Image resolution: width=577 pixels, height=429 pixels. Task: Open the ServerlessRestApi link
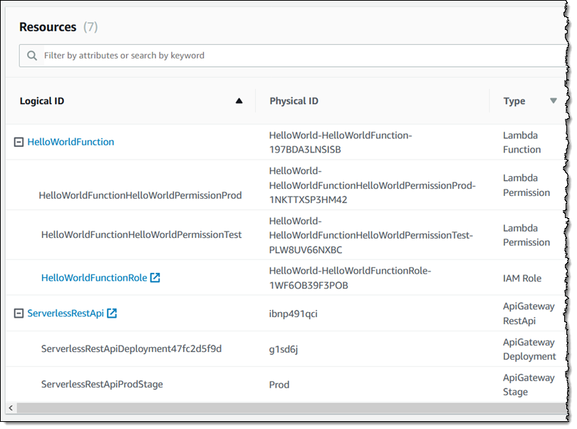66,313
